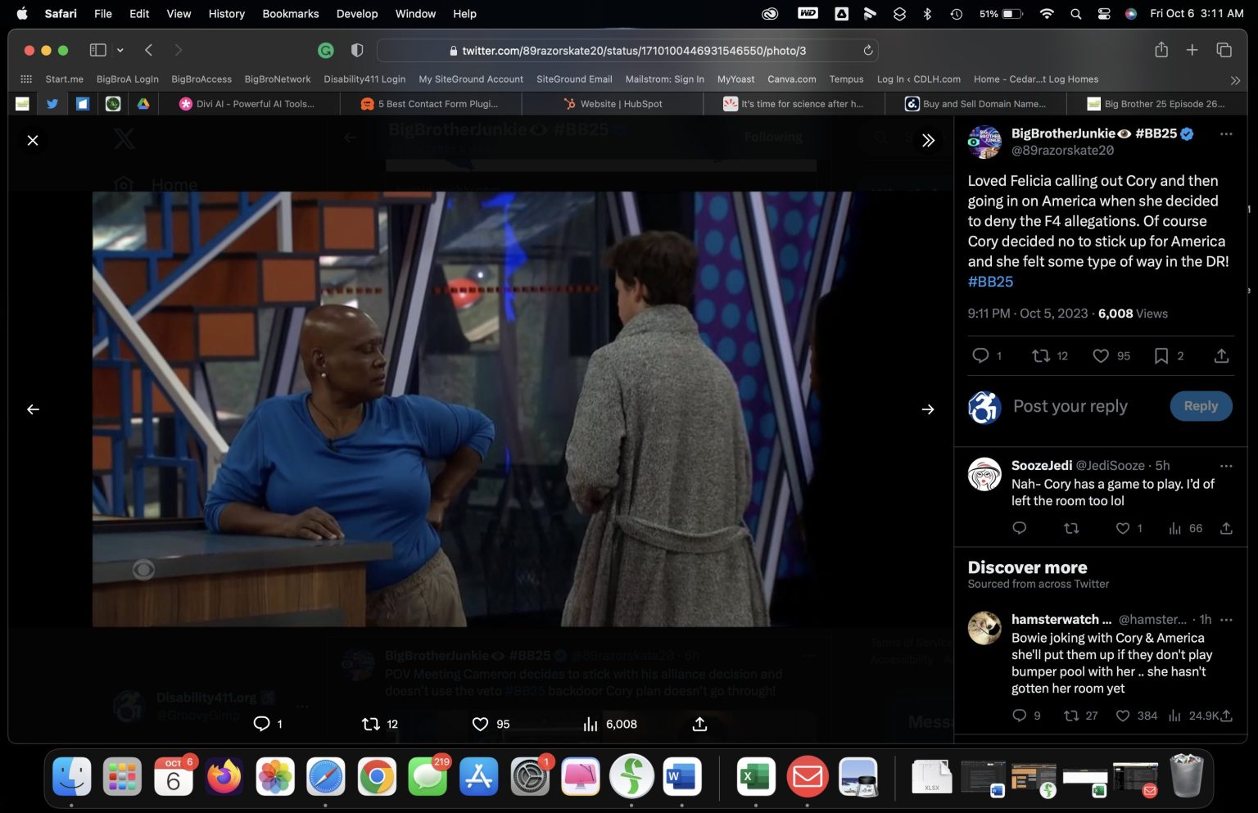Image resolution: width=1258 pixels, height=813 pixels.
Task: Like the tweet using the heart under the photo
Action: (x=481, y=724)
